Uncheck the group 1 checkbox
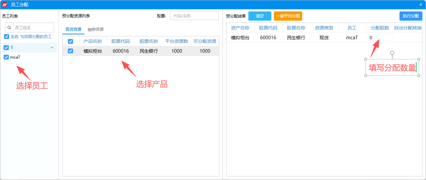Screen dimensions: 426x180 (6, 48)
